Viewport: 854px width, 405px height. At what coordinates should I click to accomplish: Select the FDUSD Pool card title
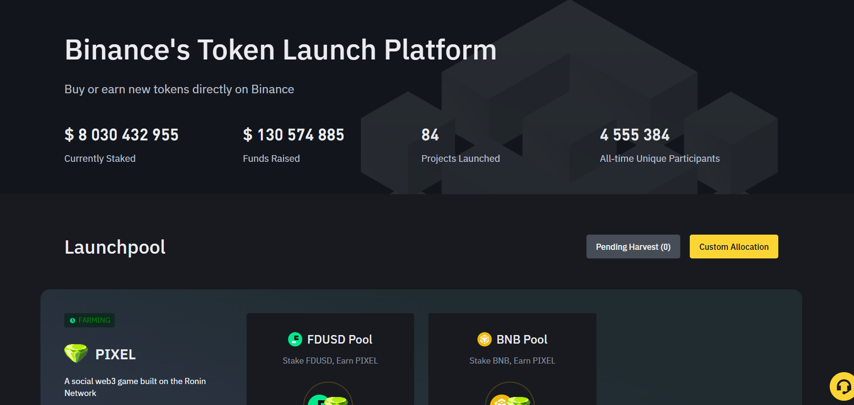(339, 339)
